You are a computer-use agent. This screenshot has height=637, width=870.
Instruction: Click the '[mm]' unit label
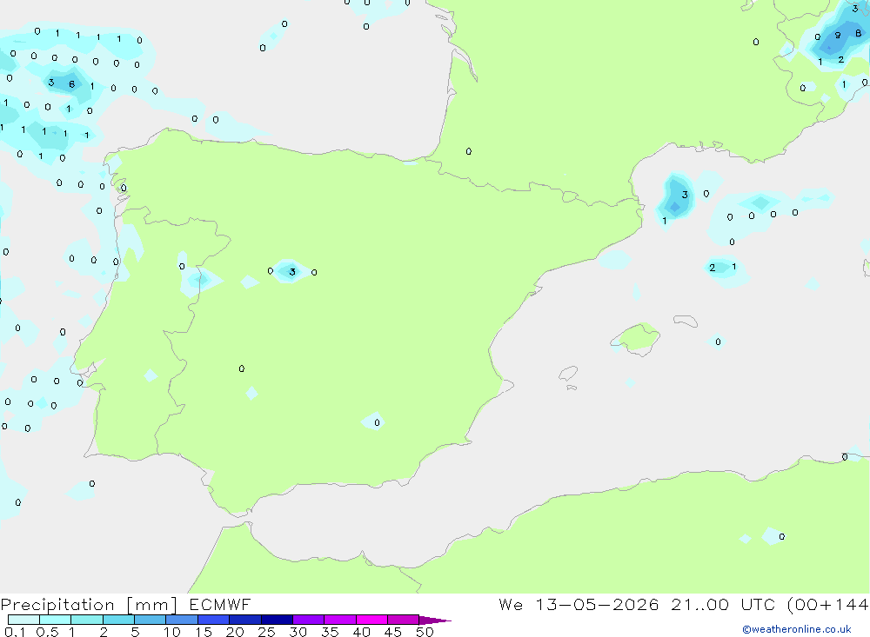tap(152, 605)
